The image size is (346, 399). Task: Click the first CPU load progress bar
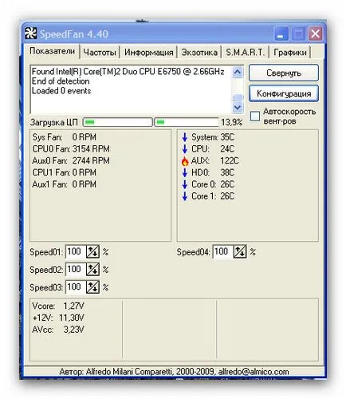(118, 122)
